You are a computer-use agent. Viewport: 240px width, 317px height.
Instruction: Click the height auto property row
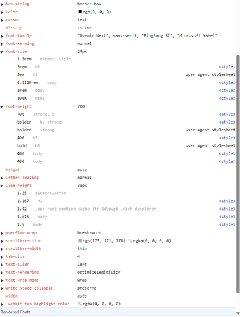click(x=118, y=170)
